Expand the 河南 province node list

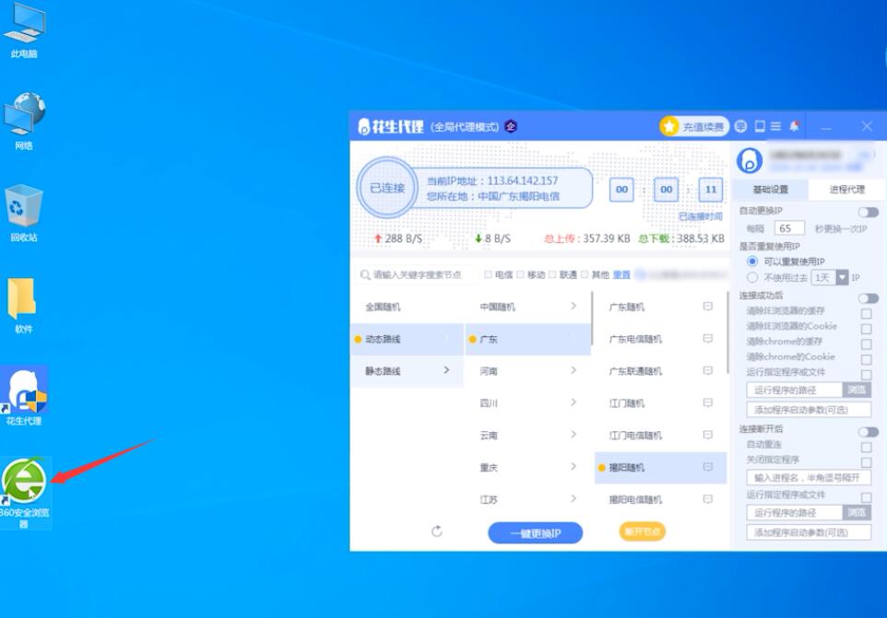click(x=527, y=371)
